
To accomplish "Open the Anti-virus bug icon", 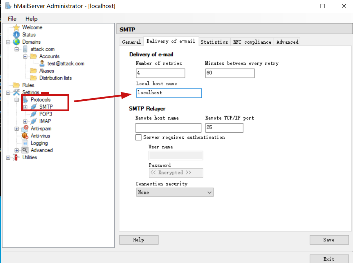I will tap(25, 136).
